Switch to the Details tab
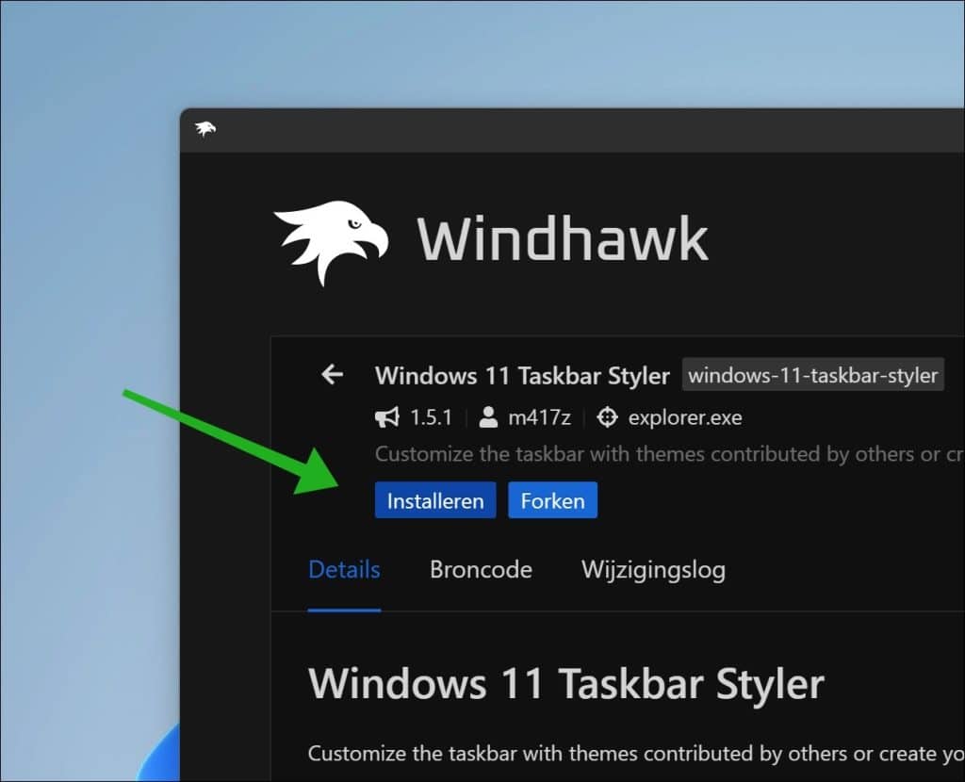The height and width of the screenshot is (782, 965). pyautogui.click(x=344, y=570)
